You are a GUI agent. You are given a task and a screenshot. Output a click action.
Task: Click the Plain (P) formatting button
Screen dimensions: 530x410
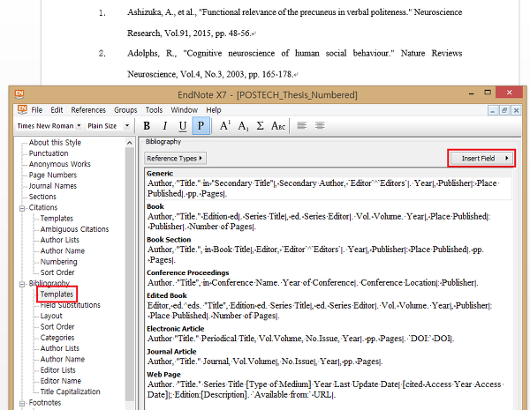tap(201, 126)
